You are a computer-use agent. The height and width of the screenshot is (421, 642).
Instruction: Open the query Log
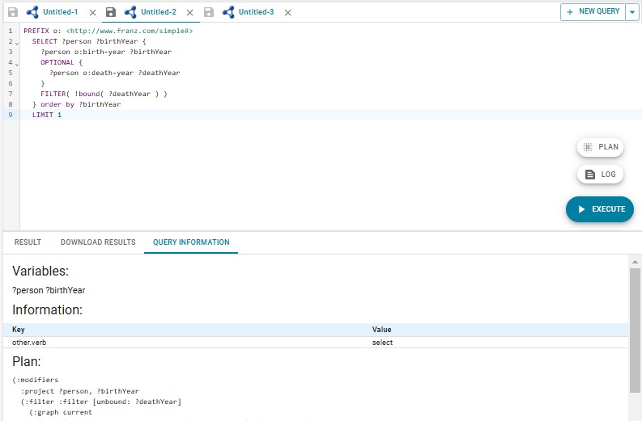pos(600,174)
